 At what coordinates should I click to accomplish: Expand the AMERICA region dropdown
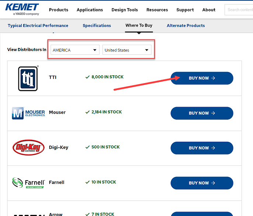point(75,50)
